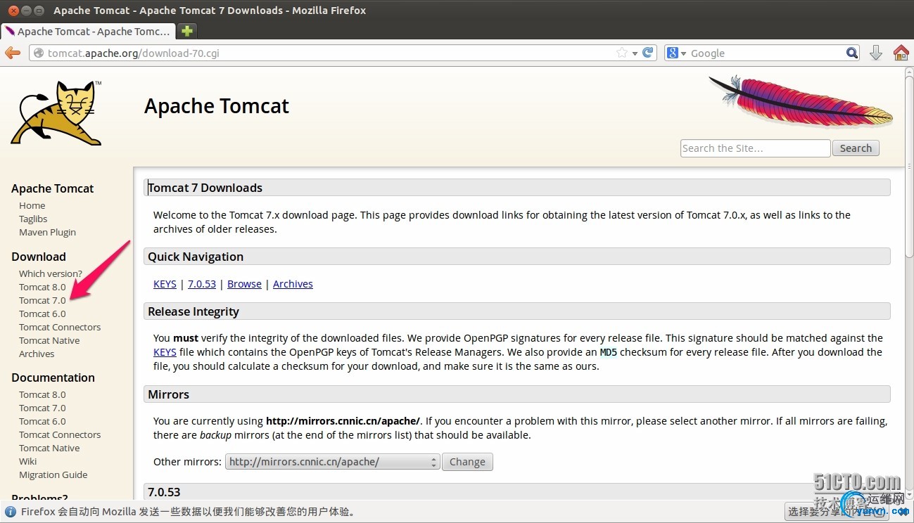Open the KEYS link in Quick Navigation
914x523 pixels.
[x=165, y=284]
